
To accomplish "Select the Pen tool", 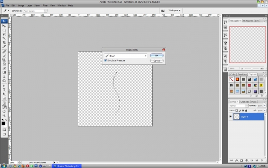I will click(x=4, y=86).
